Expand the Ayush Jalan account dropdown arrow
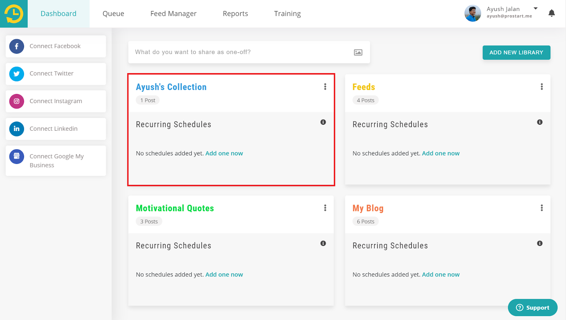The width and height of the screenshot is (566, 320). (x=536, y=8)
